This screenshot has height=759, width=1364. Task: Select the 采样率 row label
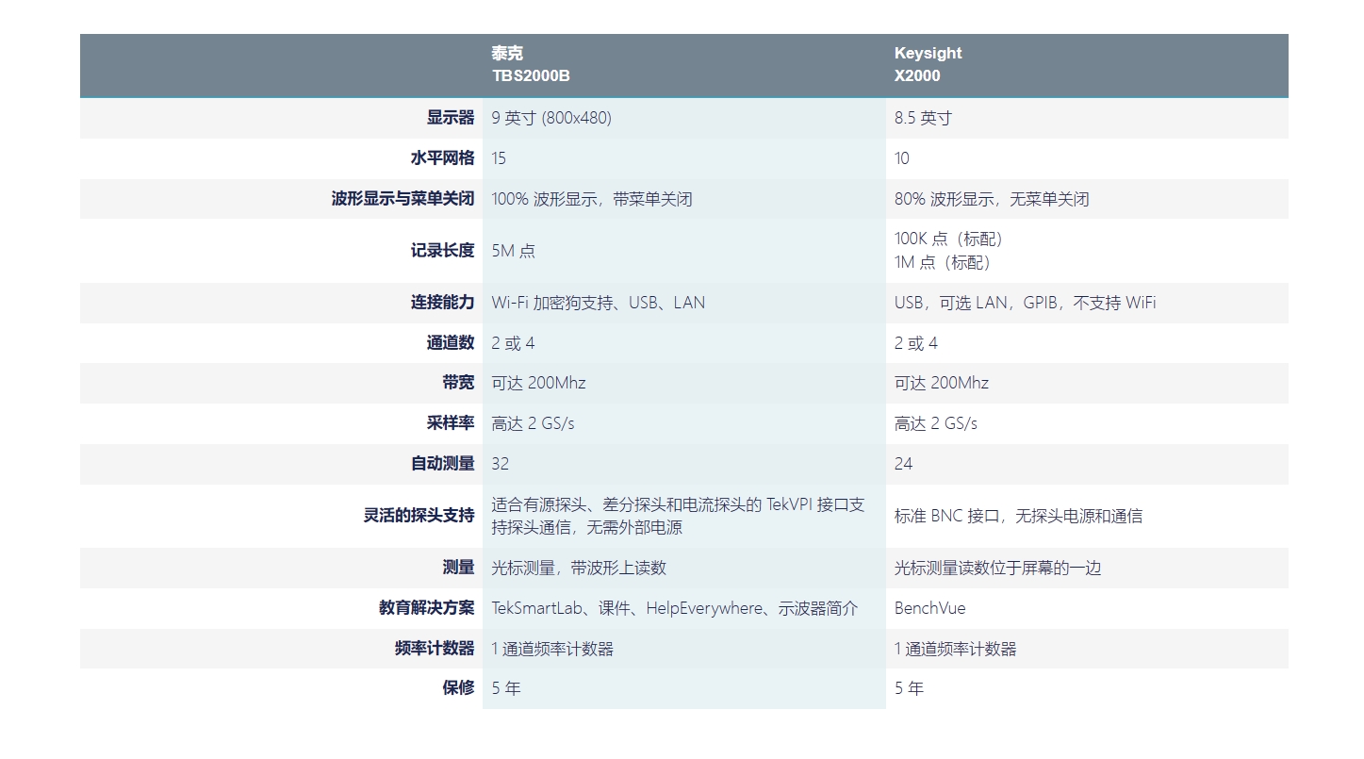tap(451, 423)
